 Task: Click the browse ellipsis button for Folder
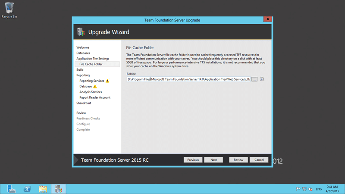(254, 79)
